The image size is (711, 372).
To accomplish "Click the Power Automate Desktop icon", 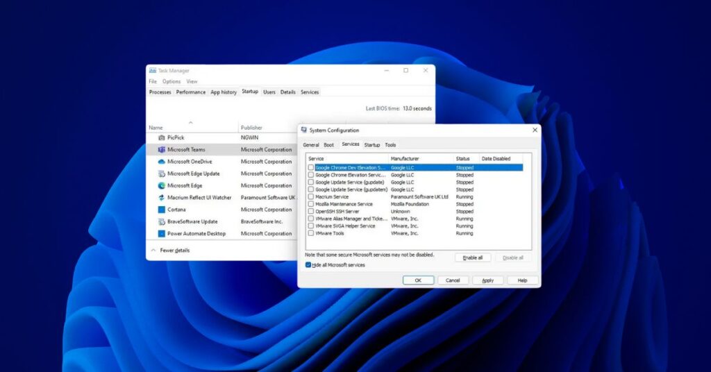I will coord(161,234).
